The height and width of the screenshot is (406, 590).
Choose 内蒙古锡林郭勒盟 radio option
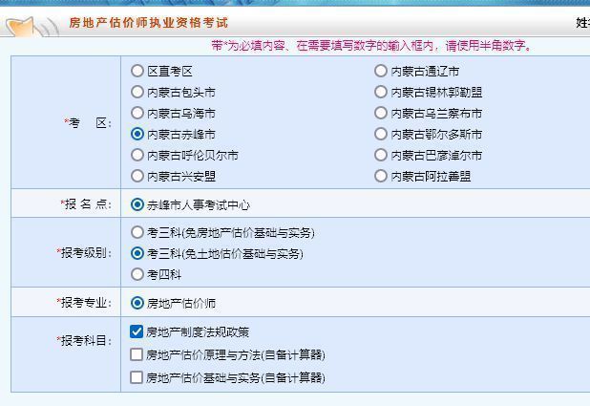[x=382, y=92]
